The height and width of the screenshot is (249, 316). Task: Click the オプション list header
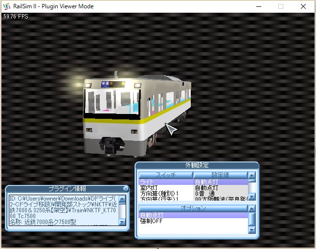(193, 208)
